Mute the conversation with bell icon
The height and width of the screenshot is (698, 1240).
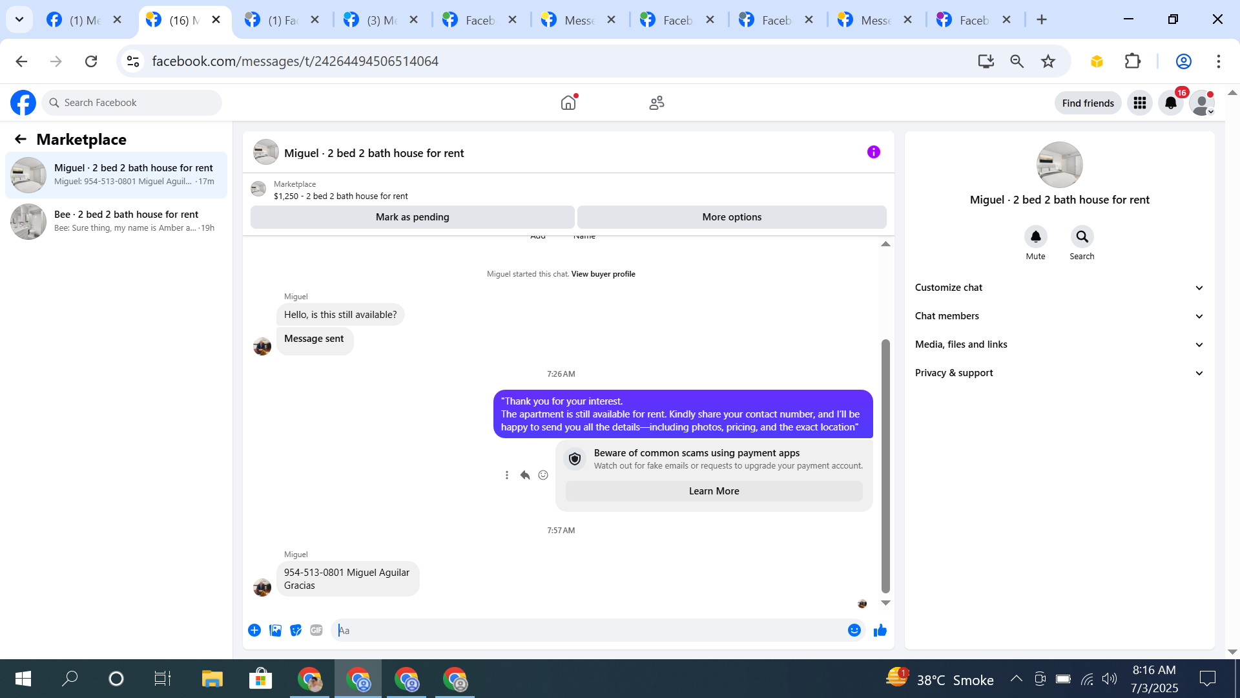click(1035, 237)
